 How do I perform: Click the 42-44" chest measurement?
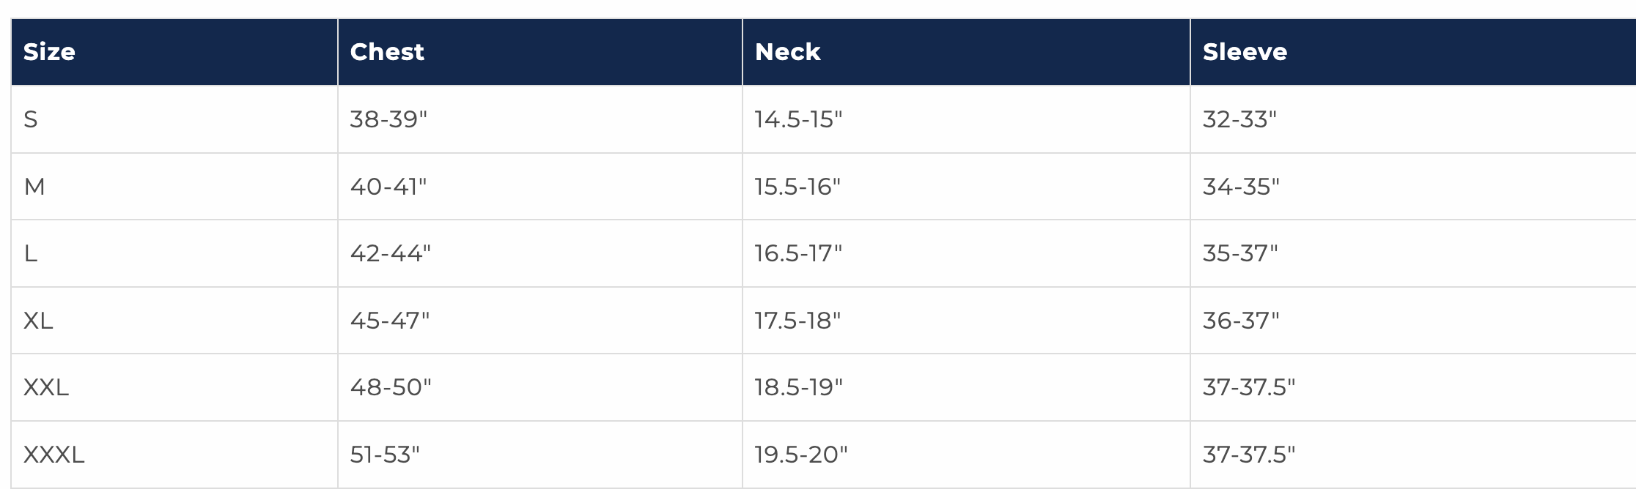[391, 253]
